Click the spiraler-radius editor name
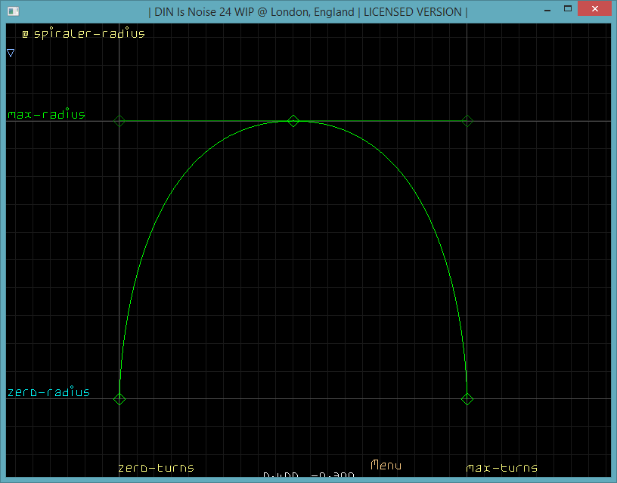The image size is (617, 483). click(x=89, y=34)
